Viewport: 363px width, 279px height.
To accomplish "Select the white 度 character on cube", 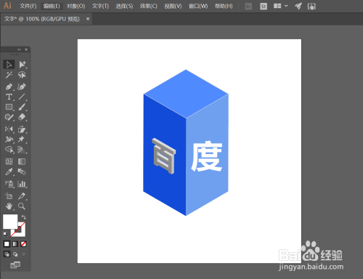I will coord(207,156).
